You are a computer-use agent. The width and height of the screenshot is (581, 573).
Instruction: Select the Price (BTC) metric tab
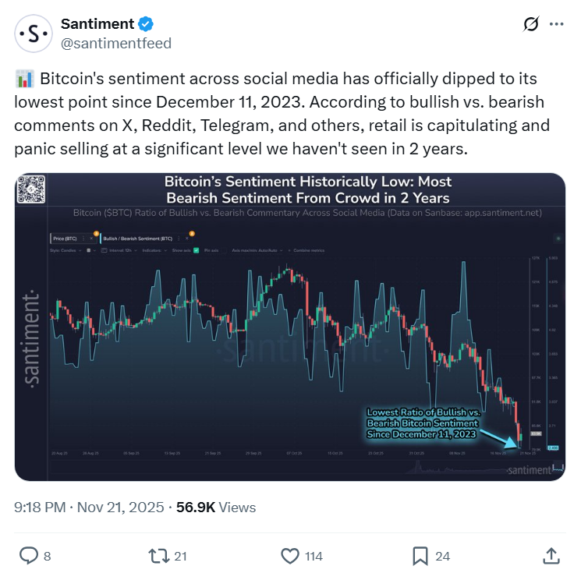pos(66,237)
